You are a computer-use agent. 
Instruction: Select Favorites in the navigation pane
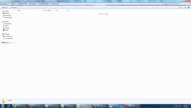(x=6, y=11)
